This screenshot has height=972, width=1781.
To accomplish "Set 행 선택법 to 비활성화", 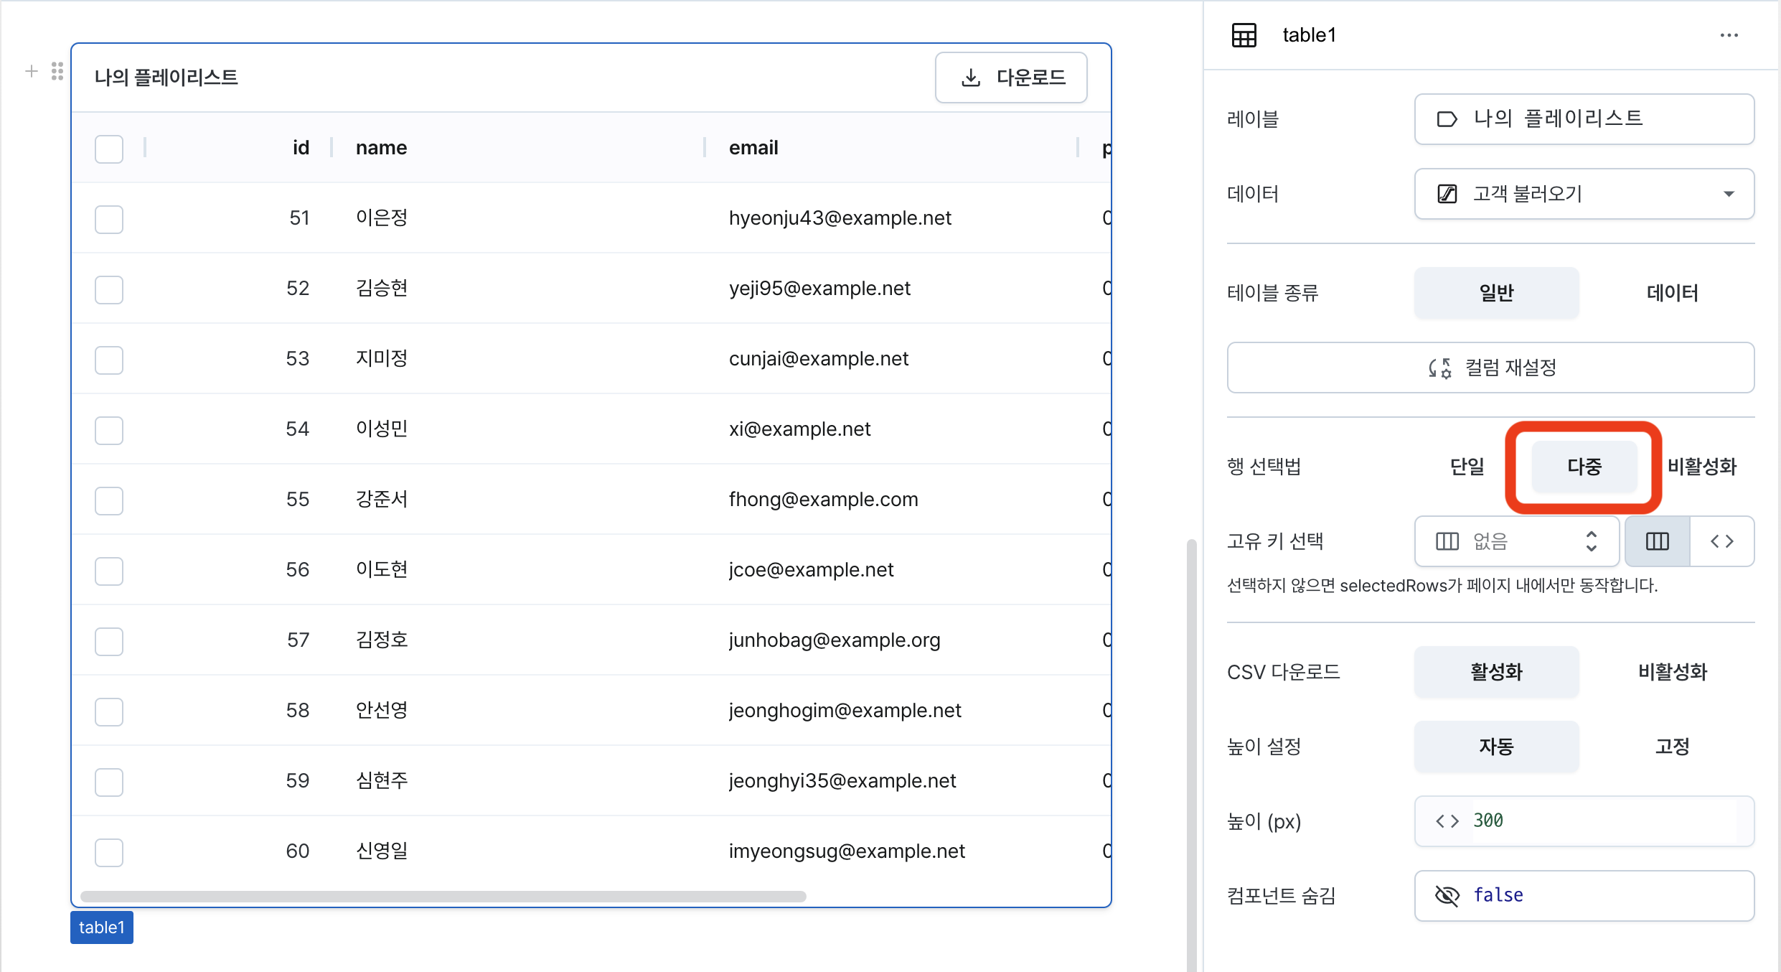I will (x=1701, y=467).
